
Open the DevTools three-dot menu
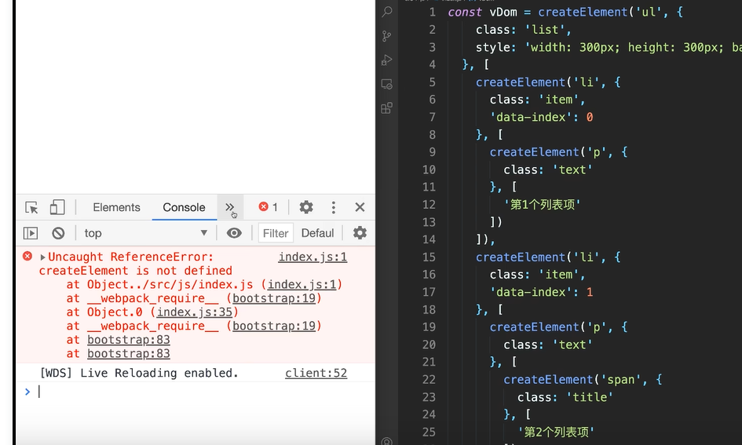(x=334, y=207)
